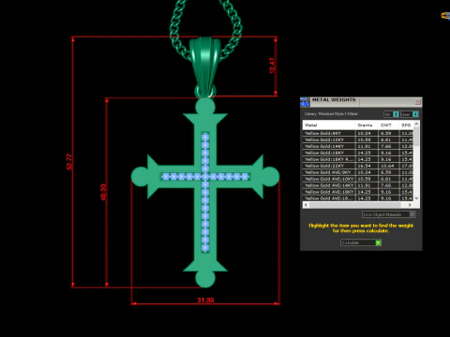Click the yellow icon at top-right corner

(445, 16)
